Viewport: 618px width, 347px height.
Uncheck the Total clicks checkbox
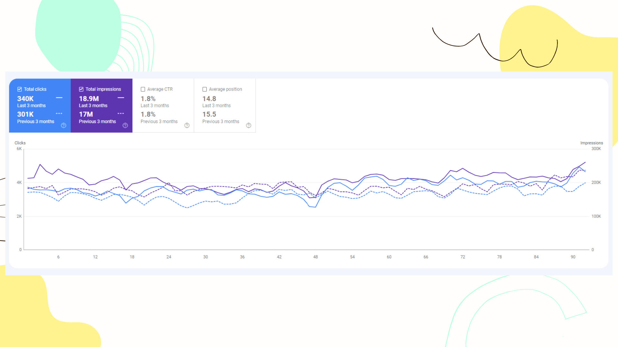tap(20, 89)
